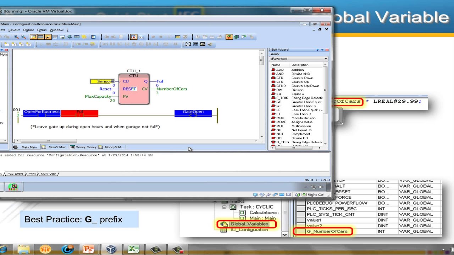The image size is (454, 255).
Task: Select MUL Multiplication in Edit Wizard
Action: click(297, 126)
